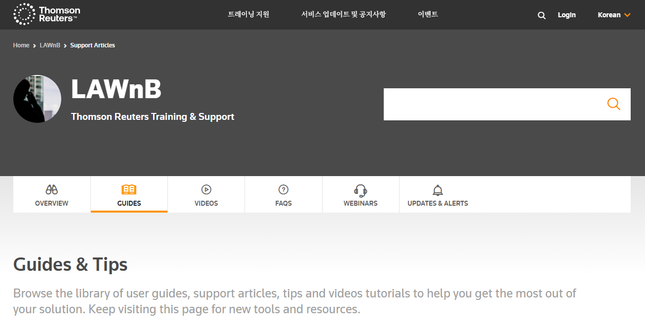The height and width of the screenshot is (329, 645).
Task: Click 'Thomson Reuters Training & Support' subtitle
Action: coord(153,116)
